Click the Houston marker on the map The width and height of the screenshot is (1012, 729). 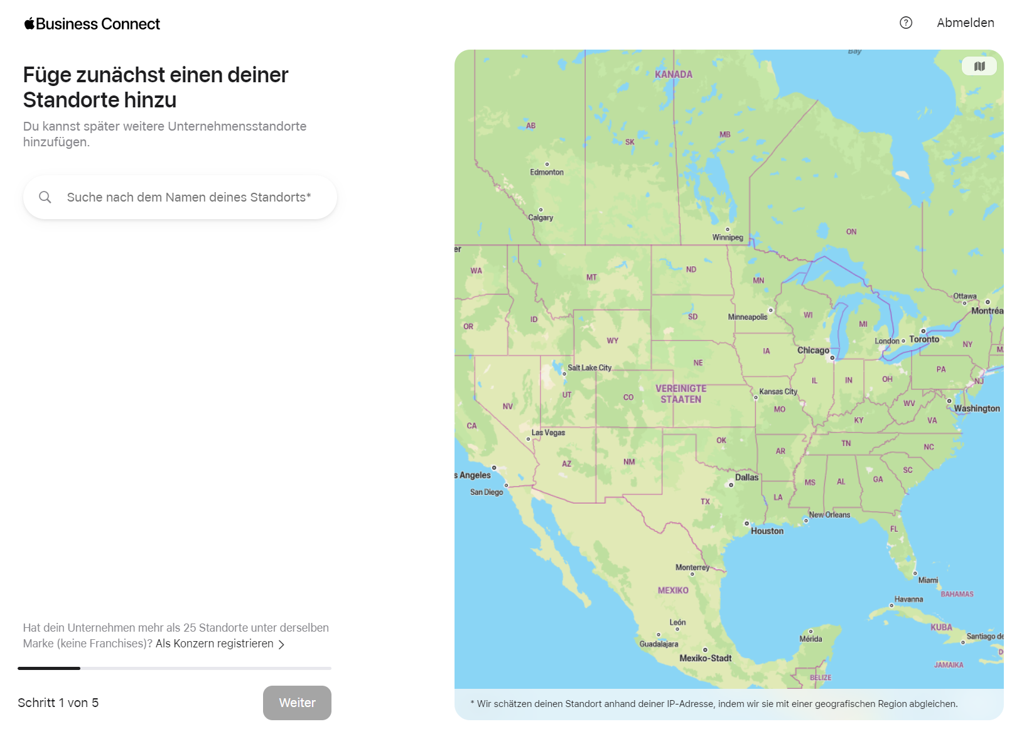coord(746,523)
